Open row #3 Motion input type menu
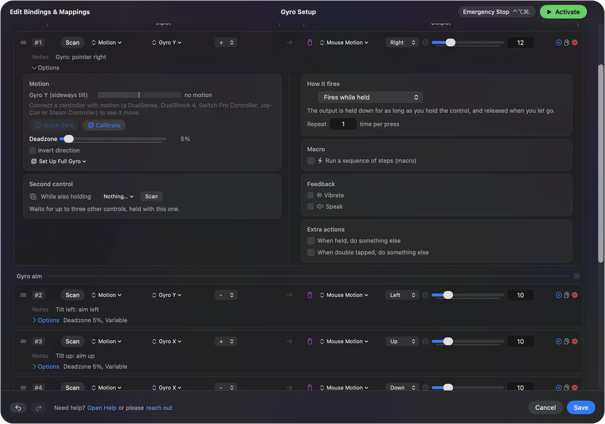Screen dimensions: 605x424 [107, 341]
